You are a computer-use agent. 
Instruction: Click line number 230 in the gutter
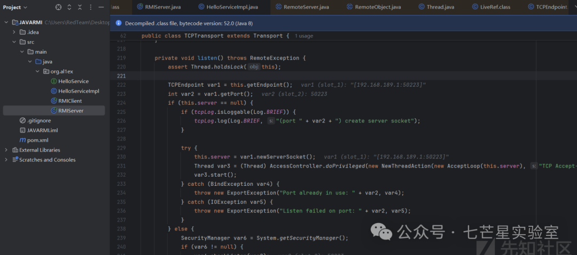[x=121, y=157]
